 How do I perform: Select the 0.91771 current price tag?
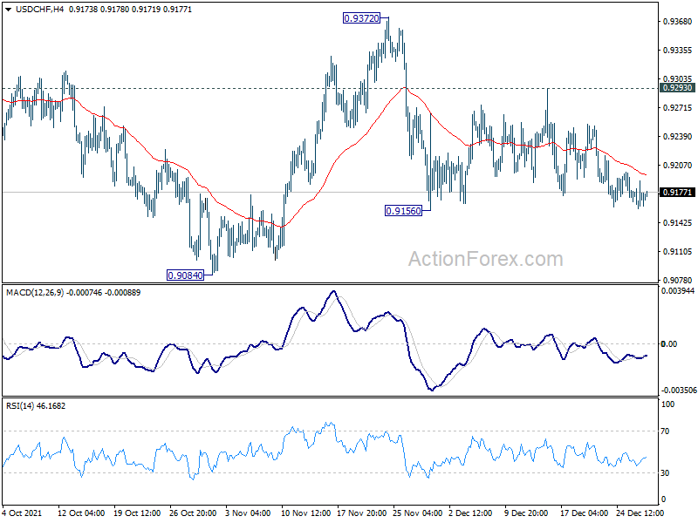point(678,192)
